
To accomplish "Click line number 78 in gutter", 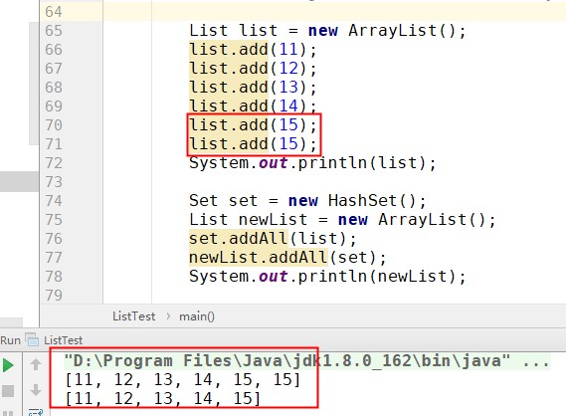I will pyautogui.click(x=54, y=277).
